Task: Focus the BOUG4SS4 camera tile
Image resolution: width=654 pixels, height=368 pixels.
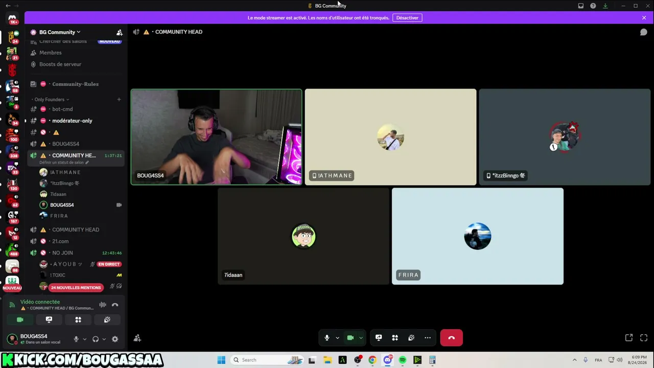Action: pyautogui.click(x=217, y=137)
